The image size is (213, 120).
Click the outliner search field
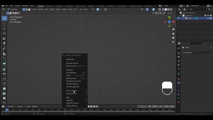(197, 9)
